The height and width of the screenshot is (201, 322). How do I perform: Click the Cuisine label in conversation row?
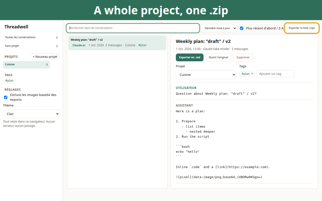[130, 45]
